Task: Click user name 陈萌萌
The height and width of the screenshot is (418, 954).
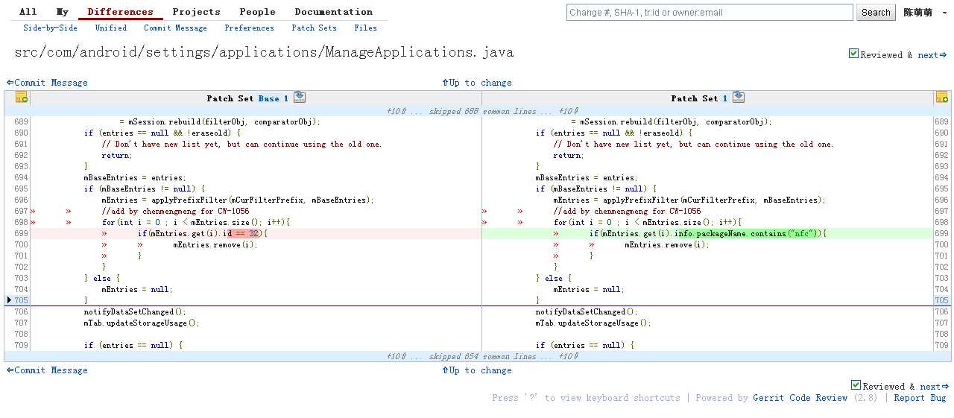Action: pyautogui.click(x=918, y=12)
